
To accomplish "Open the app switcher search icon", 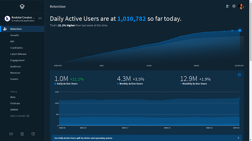I will click(40, 18).
